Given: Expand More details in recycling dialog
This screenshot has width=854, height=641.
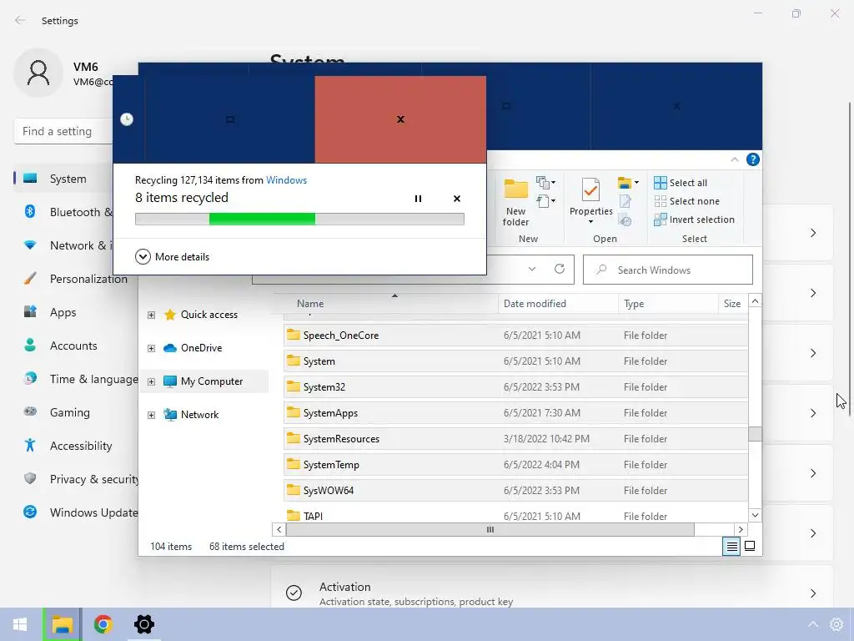Looking at the screenshot, I should click(x=172, y=257).
